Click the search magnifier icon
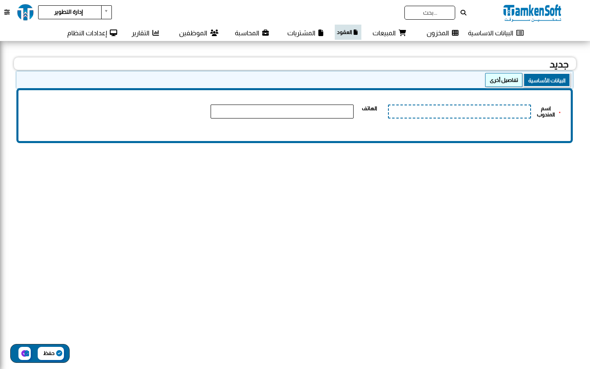 pyautogui.click(x=463, y=13)
